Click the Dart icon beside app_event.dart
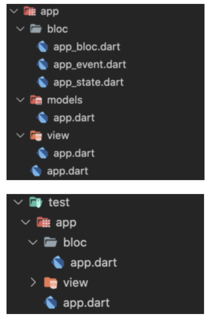 click(x=42, y=64)
